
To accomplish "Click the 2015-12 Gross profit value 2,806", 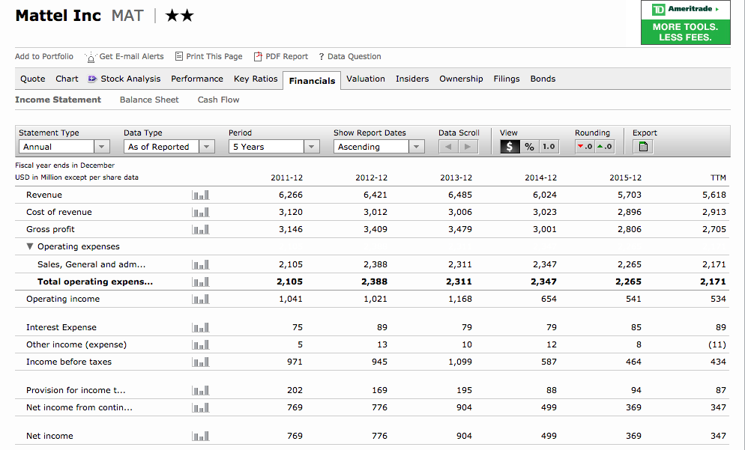I will [630, 229].
